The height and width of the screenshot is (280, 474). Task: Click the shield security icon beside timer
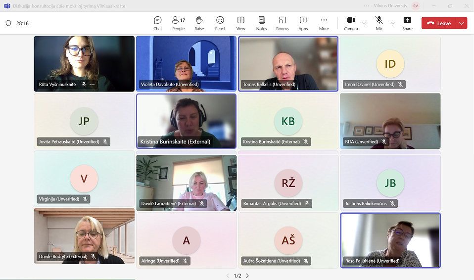pos(8,23)
